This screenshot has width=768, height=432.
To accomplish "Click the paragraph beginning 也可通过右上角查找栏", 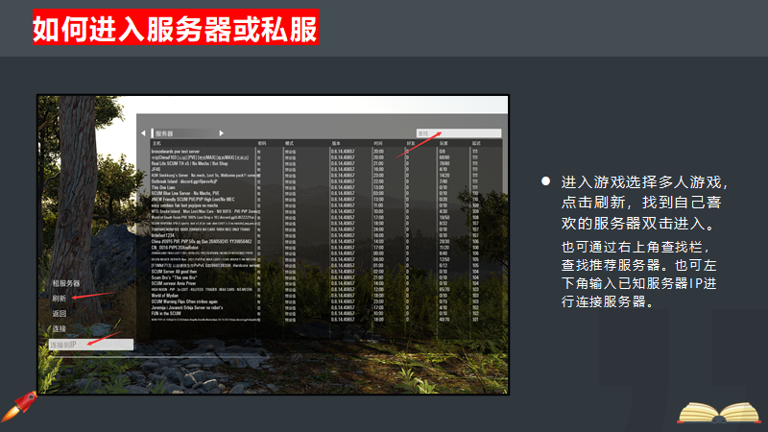I will point(639,275).
